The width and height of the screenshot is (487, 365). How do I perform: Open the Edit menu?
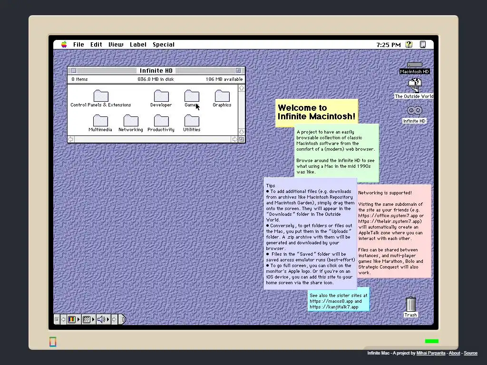pyautogui.click(x=96, y=44)
